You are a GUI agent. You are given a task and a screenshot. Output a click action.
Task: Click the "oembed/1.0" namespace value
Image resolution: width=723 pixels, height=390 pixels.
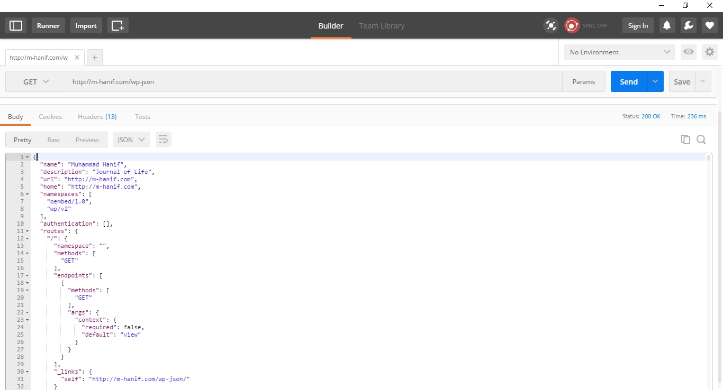point(68,201)
